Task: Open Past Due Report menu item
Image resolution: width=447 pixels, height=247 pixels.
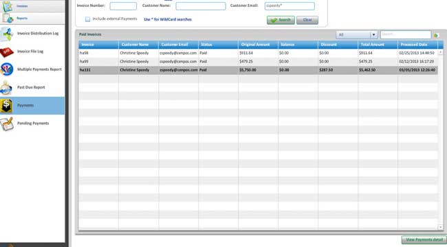Action: 31,87
